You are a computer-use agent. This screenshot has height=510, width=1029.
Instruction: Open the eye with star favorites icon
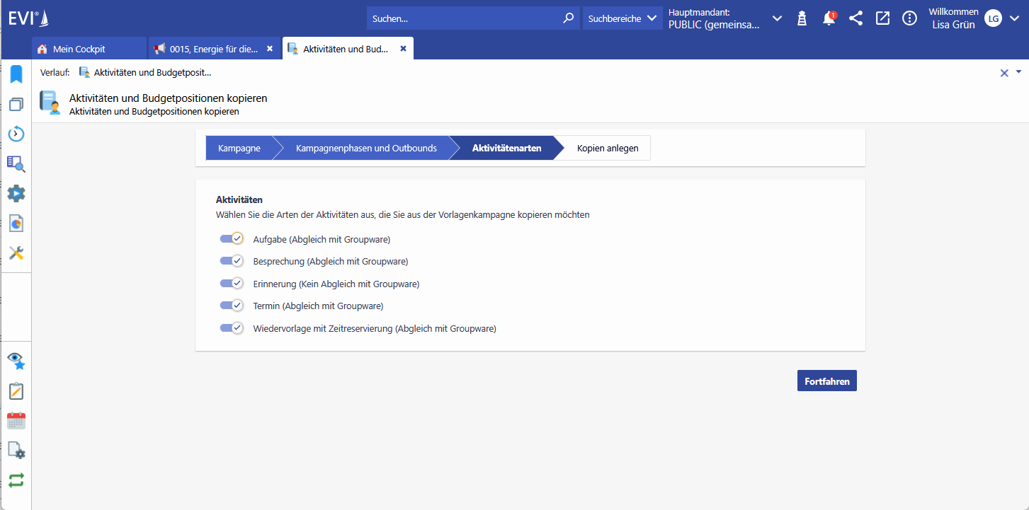[x=16, y=361]
